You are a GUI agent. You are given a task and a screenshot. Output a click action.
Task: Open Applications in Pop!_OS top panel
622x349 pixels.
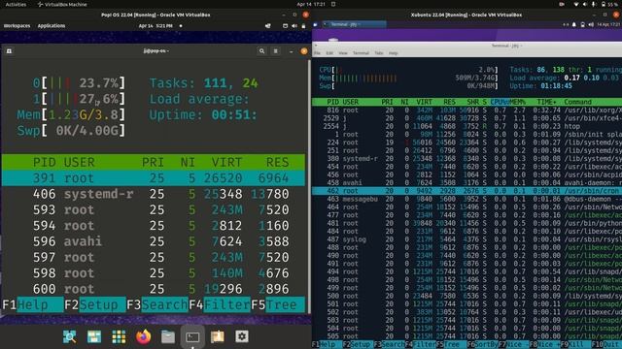tap(52, 26)
